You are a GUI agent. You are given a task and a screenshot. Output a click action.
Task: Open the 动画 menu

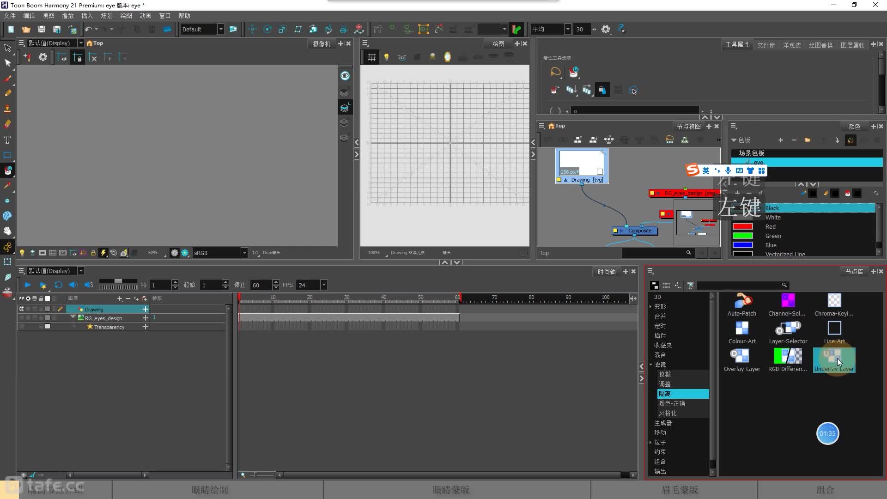click(146, 16)
